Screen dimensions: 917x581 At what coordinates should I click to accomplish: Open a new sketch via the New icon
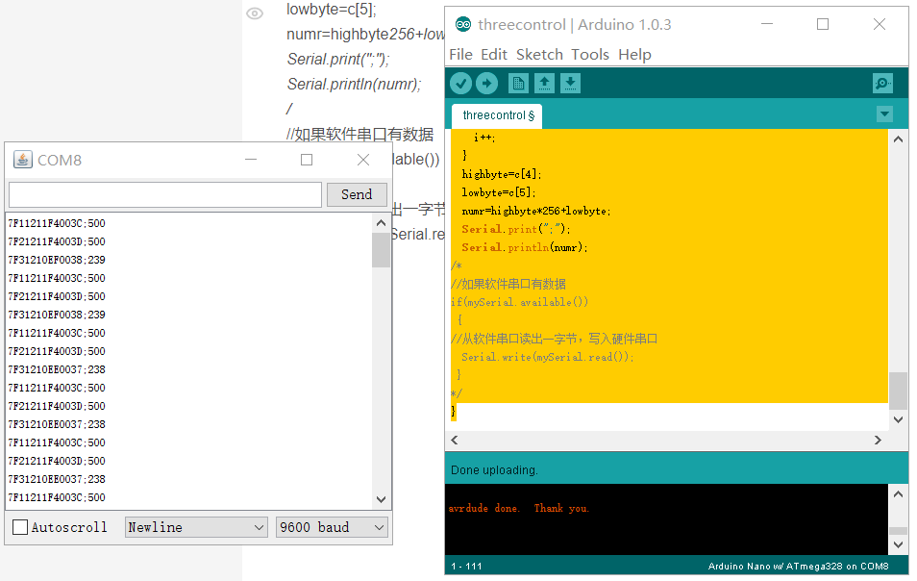(518, 83)
